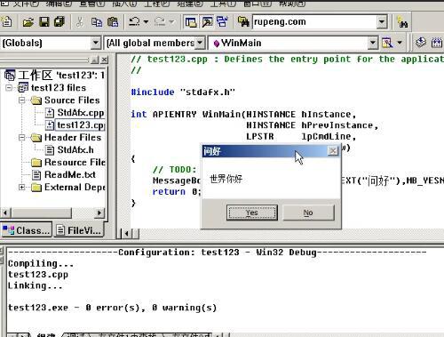
Task: Click the rupeng.com find text field
Action: coord(314,22)
